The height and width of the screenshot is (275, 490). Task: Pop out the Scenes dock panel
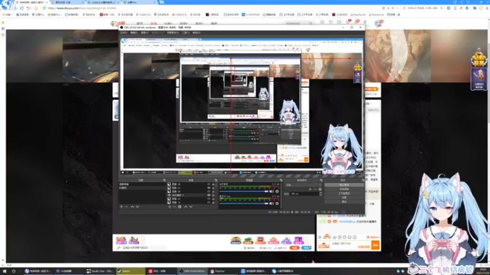click(x=164, y=180)
